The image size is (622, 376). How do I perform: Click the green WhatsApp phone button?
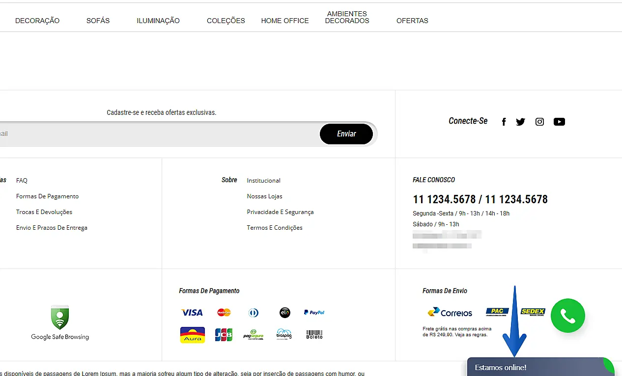pyautogui.click(x=567, y=316)
